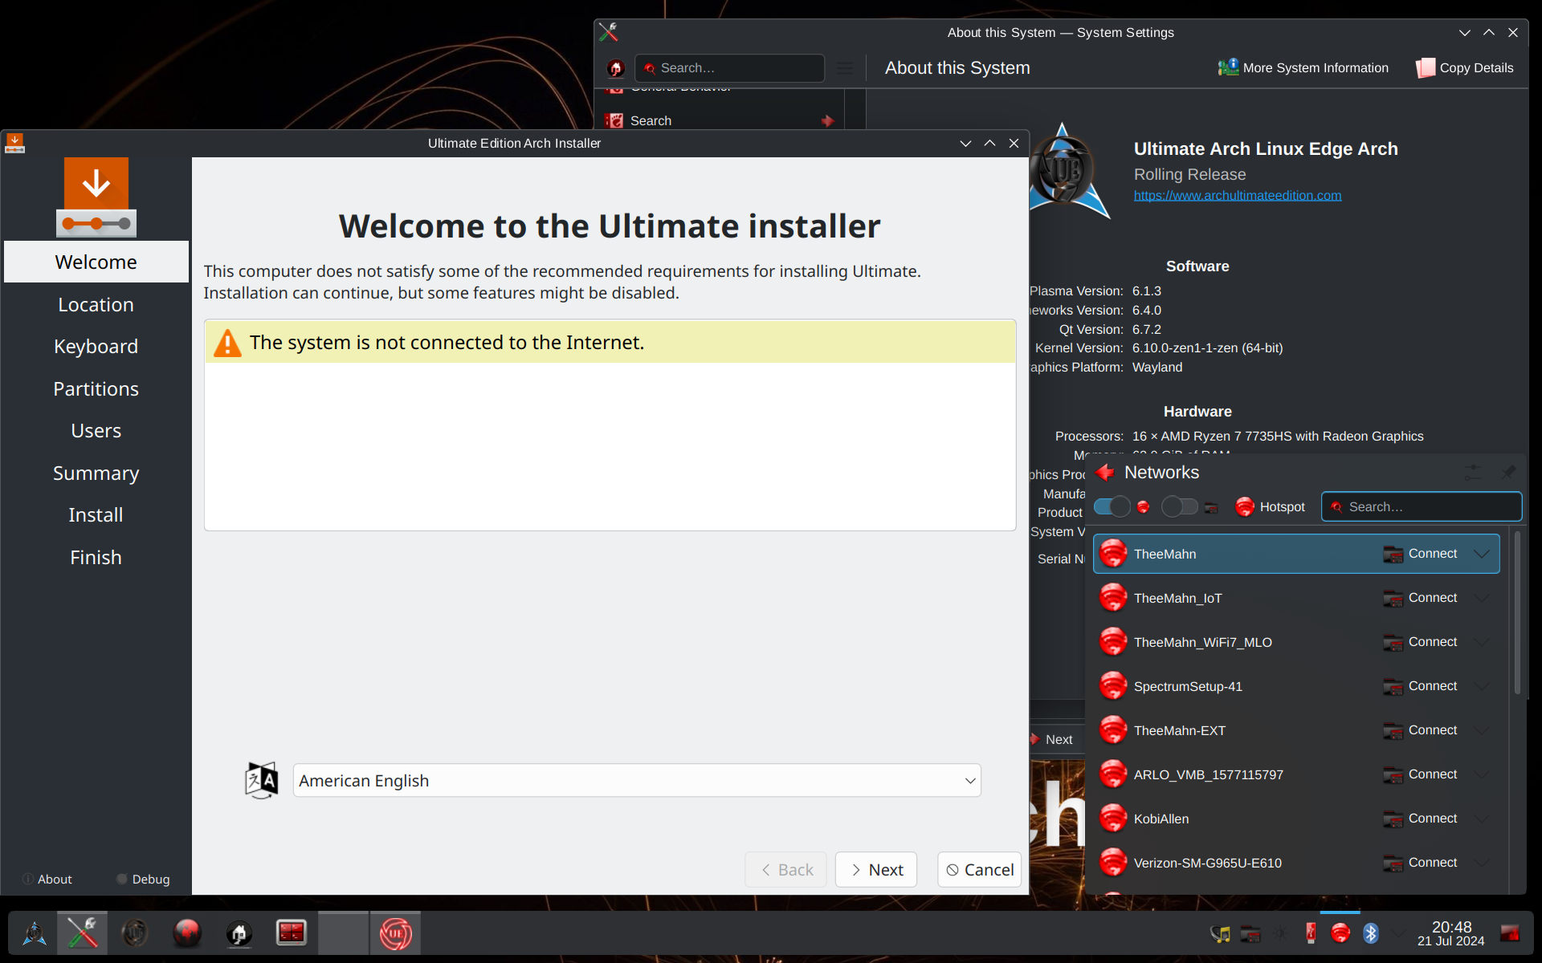Click the Networks panel scrollbar
1542x963 pixels.
[x=1517, y=613]
